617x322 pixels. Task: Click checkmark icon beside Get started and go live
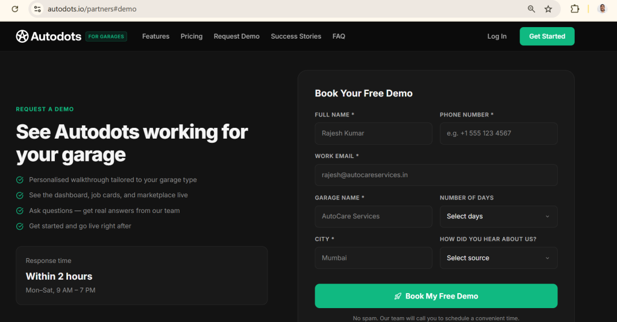click(20, 226)
